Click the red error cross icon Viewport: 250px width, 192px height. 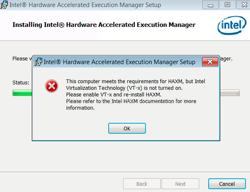tap(51, 86)
